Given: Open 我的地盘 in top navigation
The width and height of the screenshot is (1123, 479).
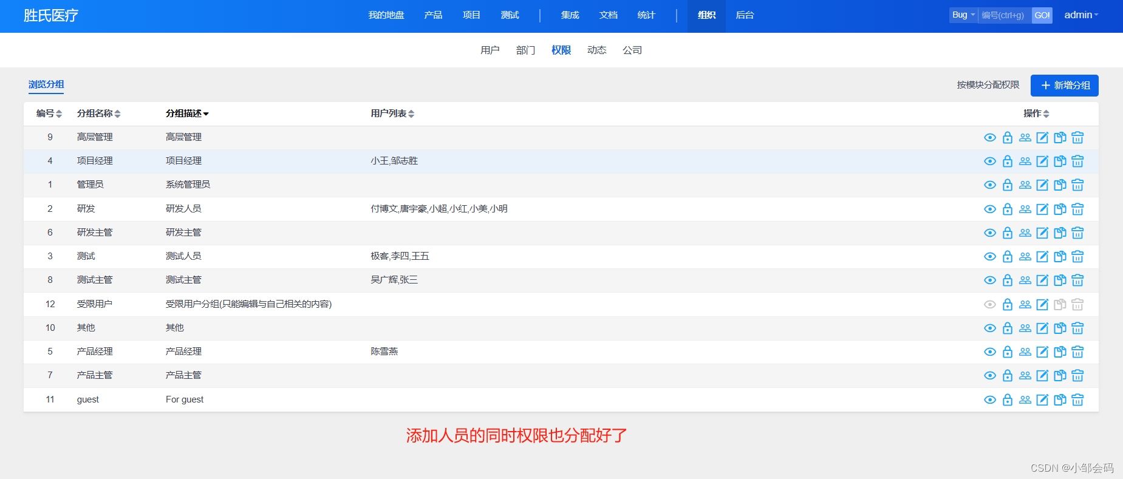Looking at the screenshot, I should coord(386,15).
